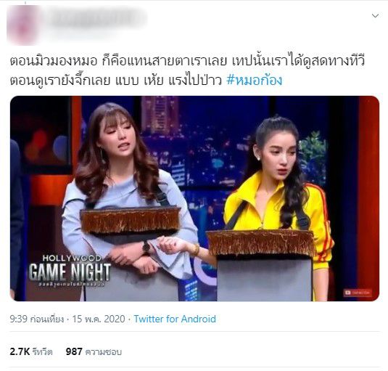
Task: Open the tweet options chevron menu
Action: [x=375, y=16]
